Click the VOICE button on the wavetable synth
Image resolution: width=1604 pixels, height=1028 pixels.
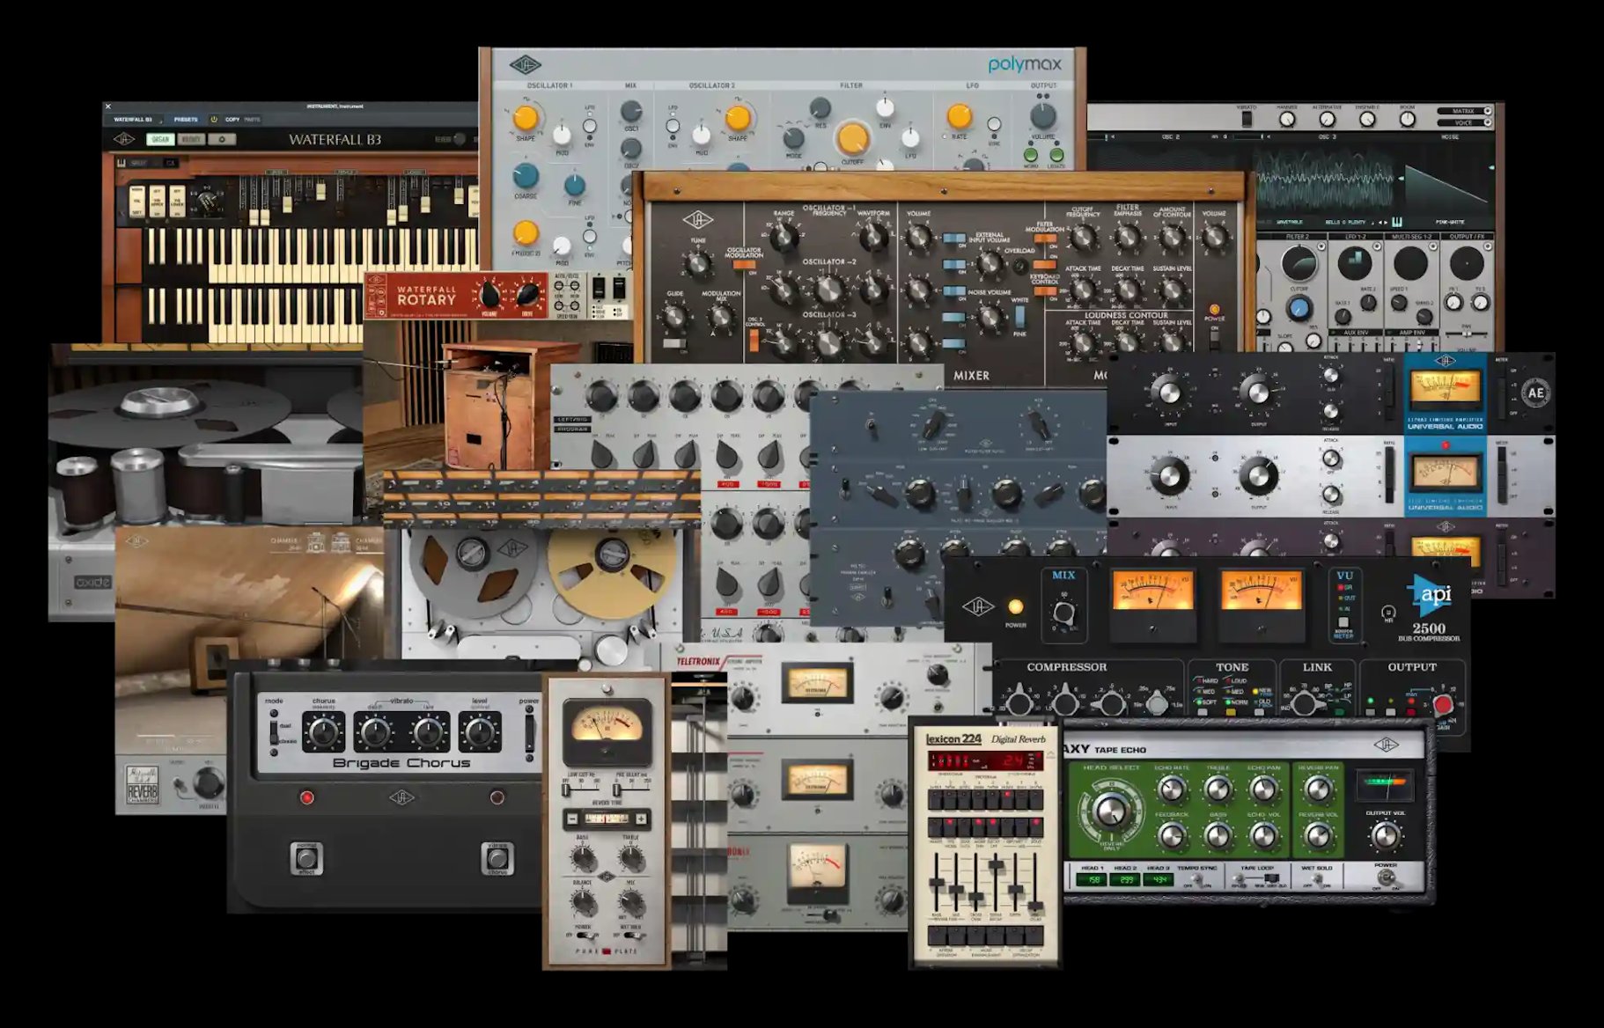(x=1464, y=122)
